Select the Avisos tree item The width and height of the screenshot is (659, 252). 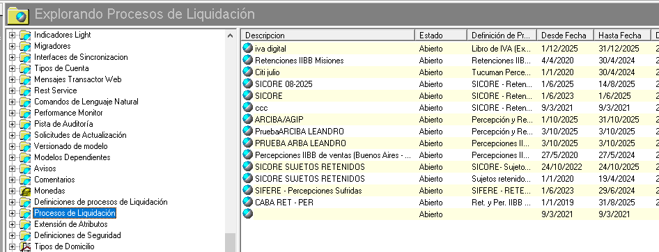point(45,168)
